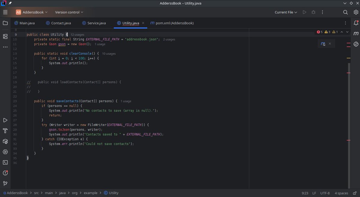Click the 1 weak warning indicator
Viewport: 360px width, 197px height.
coord(335,32)
